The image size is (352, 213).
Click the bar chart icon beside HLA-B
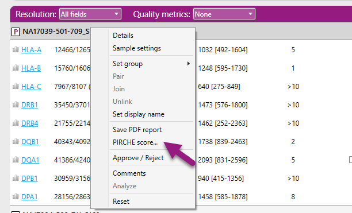click(16, 68)
